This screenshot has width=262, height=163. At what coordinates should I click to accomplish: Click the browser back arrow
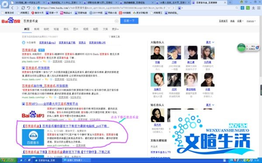pos(12,8)
